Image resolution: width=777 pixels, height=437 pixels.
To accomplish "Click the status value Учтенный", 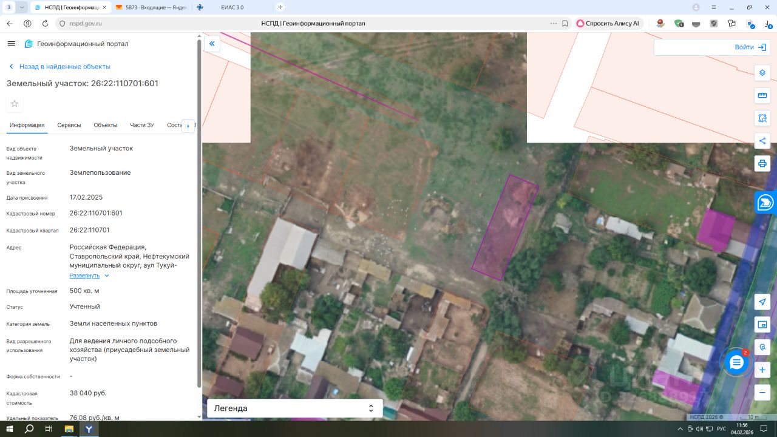I will 85,307.
